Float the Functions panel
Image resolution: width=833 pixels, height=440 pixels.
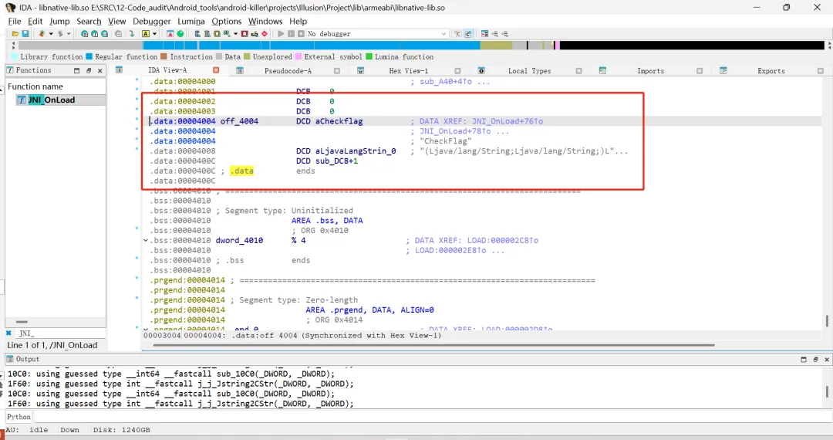pos(88,71)
